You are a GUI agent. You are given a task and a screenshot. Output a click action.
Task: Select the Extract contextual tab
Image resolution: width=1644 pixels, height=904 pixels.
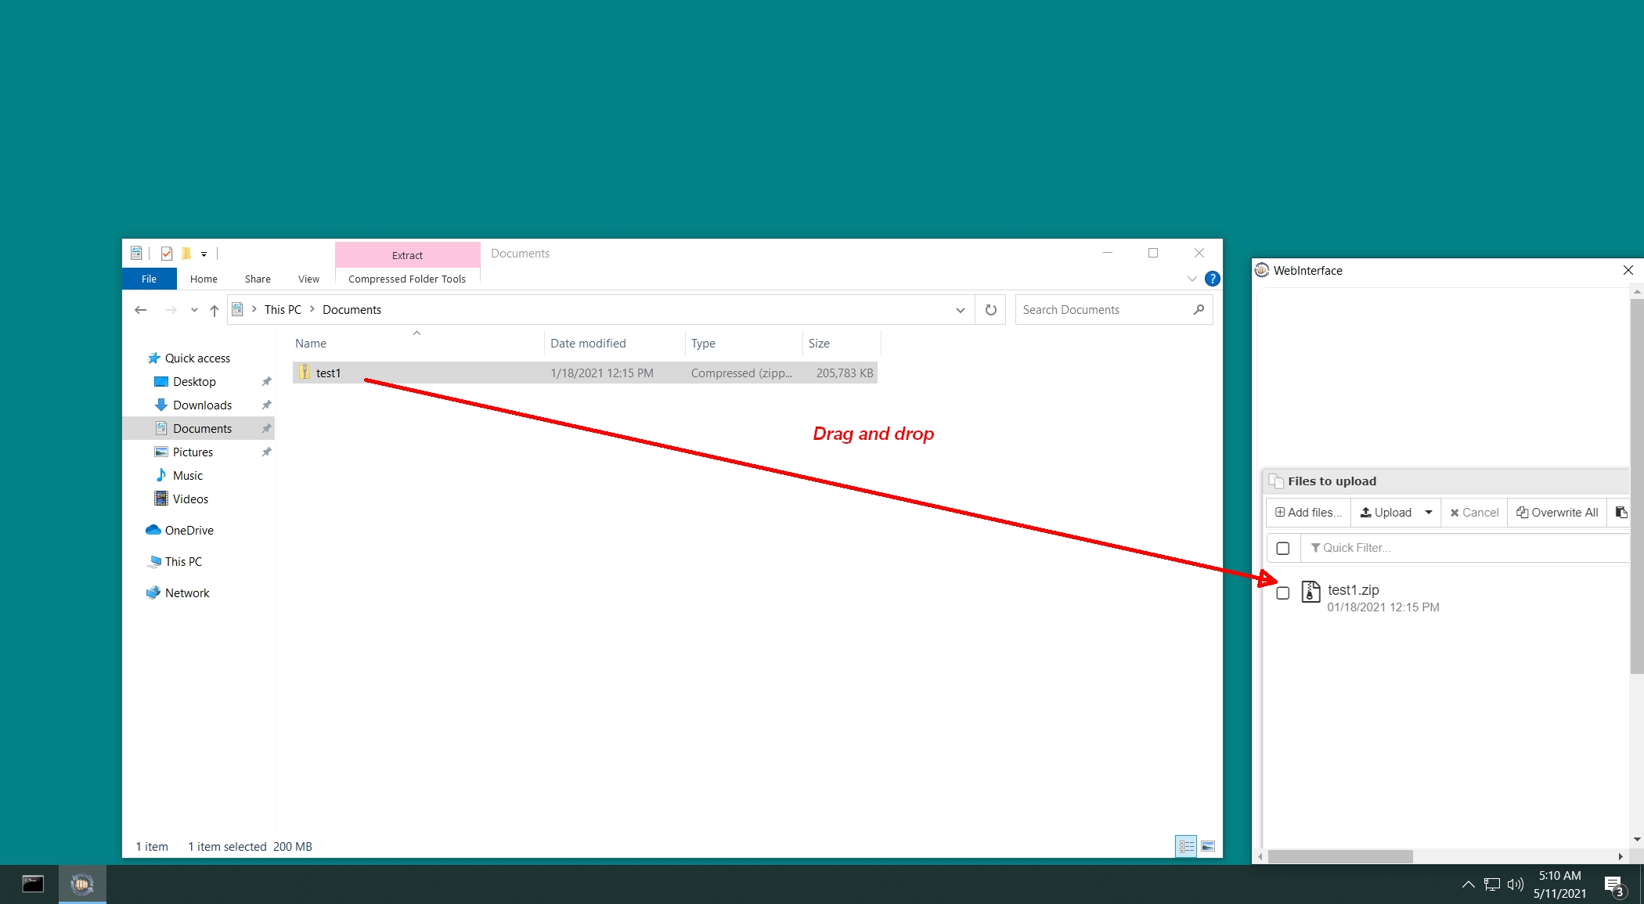pyautogui.click(x=407, y=255)
